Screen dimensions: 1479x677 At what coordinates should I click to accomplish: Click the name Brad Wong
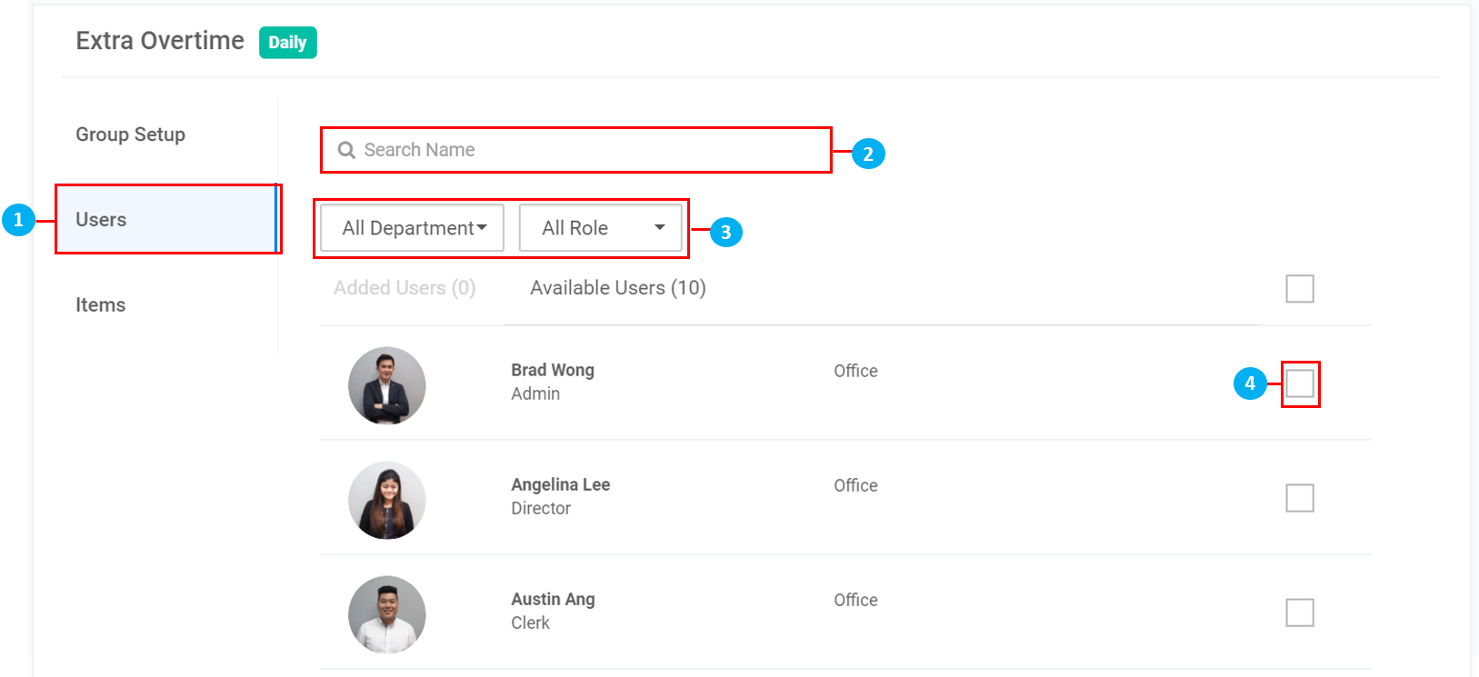553,370
